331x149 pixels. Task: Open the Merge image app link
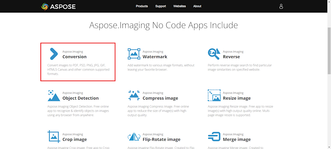click(x=237, y=139)
